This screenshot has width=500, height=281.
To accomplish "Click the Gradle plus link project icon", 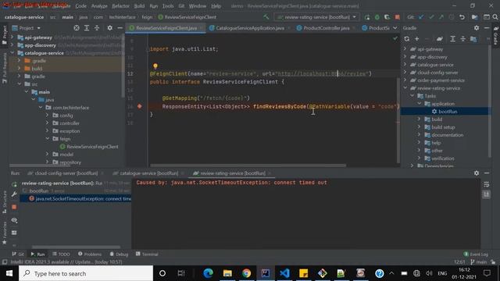I will (416, 39).
